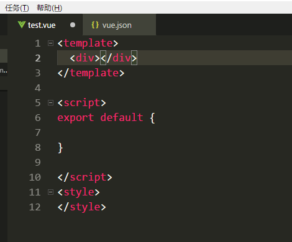292x242 pixels.
Task: Click the closing </style> tag
Action: point(81,207)
